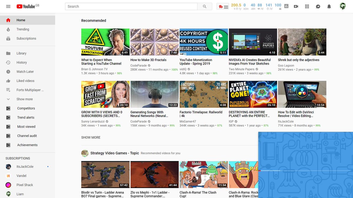
Task: Click the 200.5 TubeBuddy stat
Action: click(236, 5)
